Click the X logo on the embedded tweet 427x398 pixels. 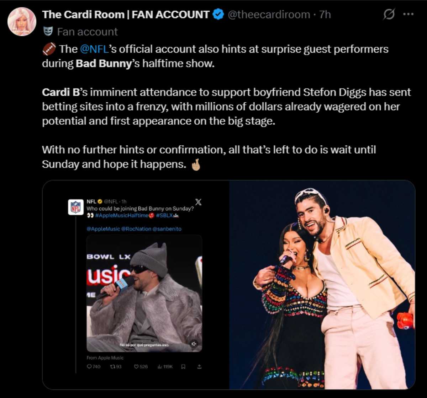click(199, 201)
